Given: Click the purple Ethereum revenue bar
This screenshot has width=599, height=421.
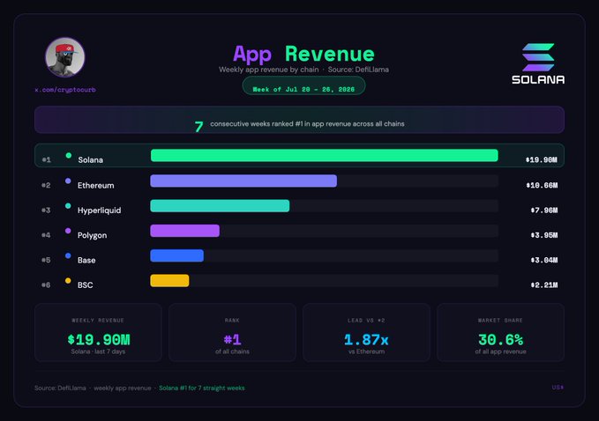Looking at the screenshot, I should point(243,181).
